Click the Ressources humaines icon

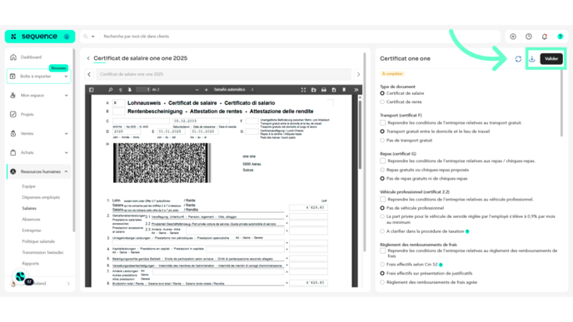13,171
